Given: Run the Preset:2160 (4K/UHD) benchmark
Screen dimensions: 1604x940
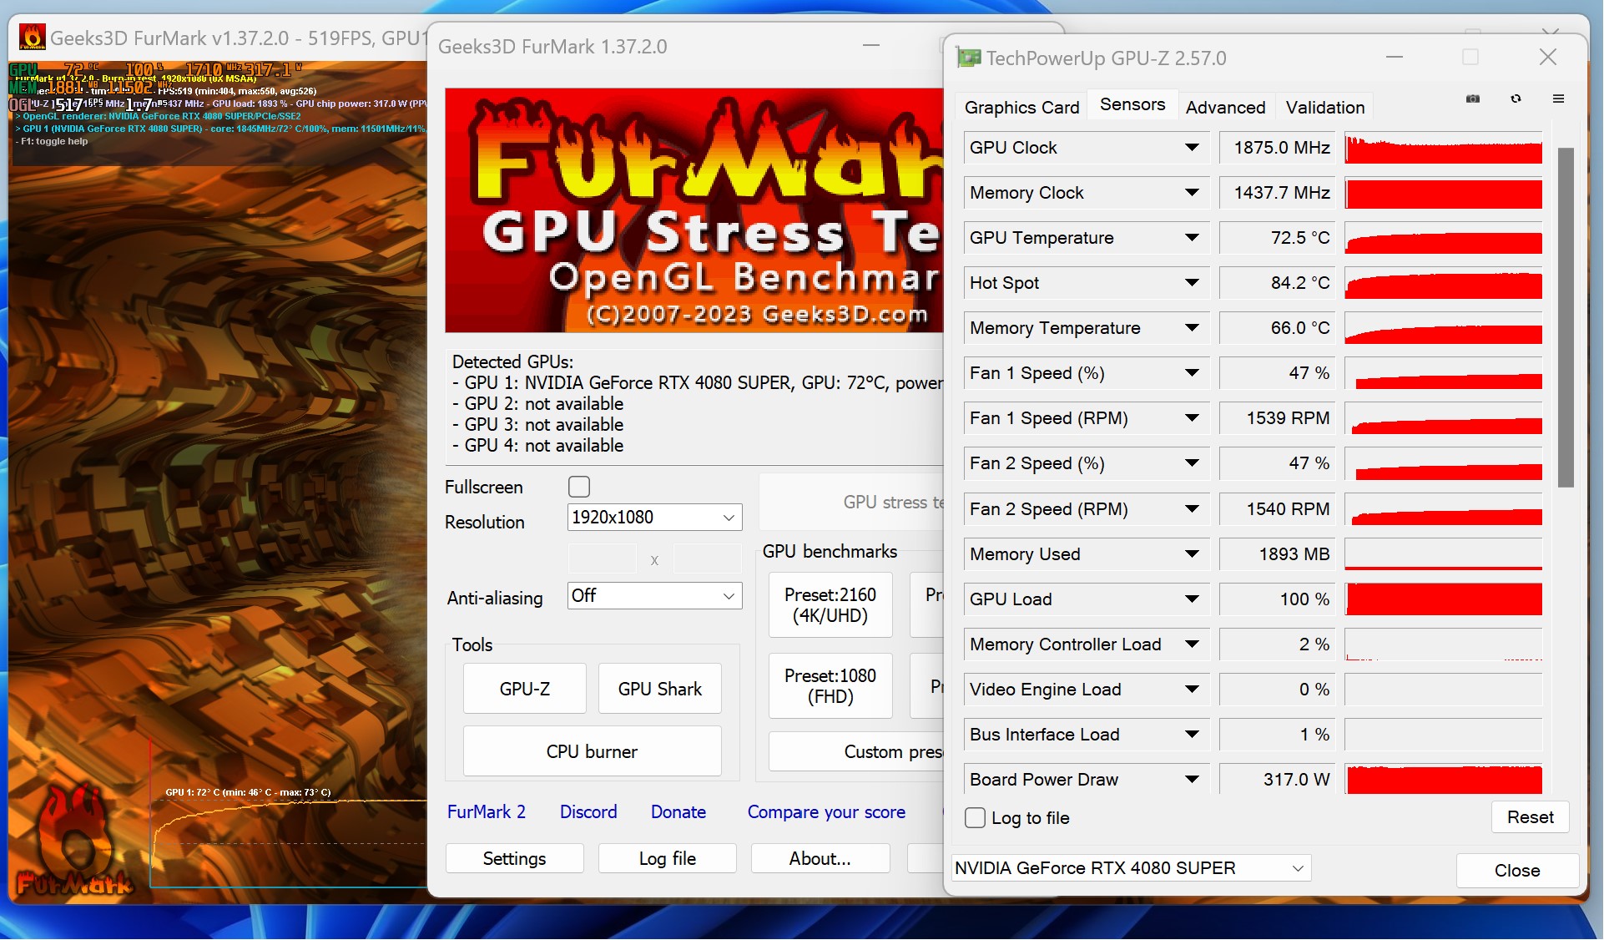Looking at the screenshot, I should coord(830,605).
